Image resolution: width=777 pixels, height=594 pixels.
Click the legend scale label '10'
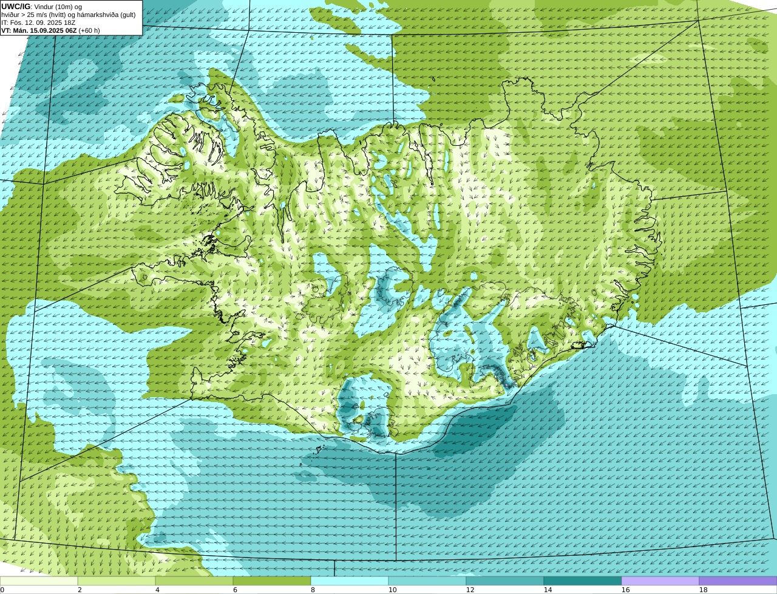(x=393, y=590)
